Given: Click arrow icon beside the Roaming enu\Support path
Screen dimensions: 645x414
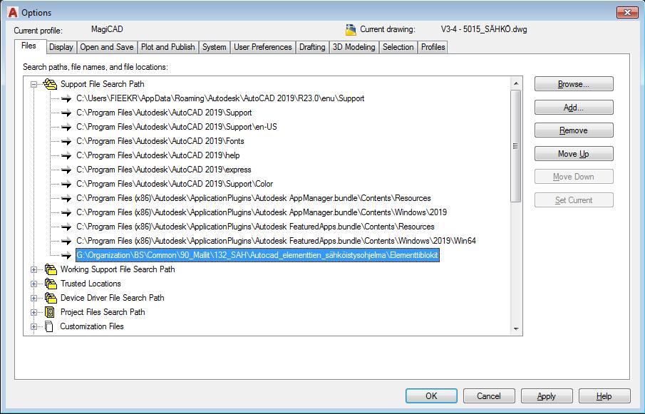Looking at the screenshot, I should tap(66, 98).
